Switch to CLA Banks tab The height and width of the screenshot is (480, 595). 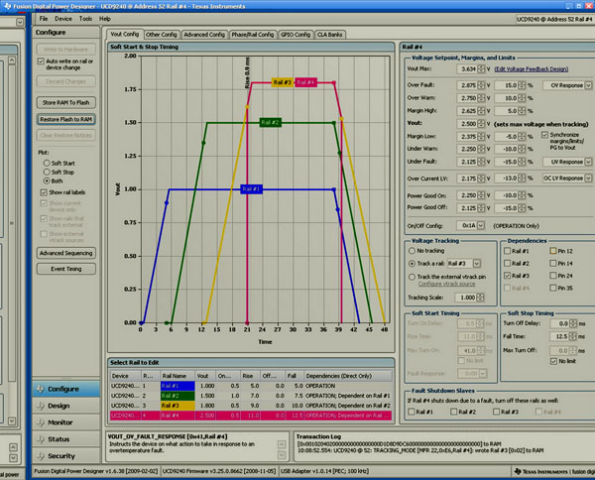click(329, 35)
